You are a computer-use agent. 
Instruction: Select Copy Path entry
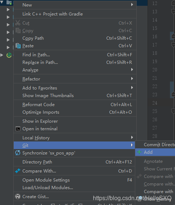pyautogui.click(x=75, y=38)
